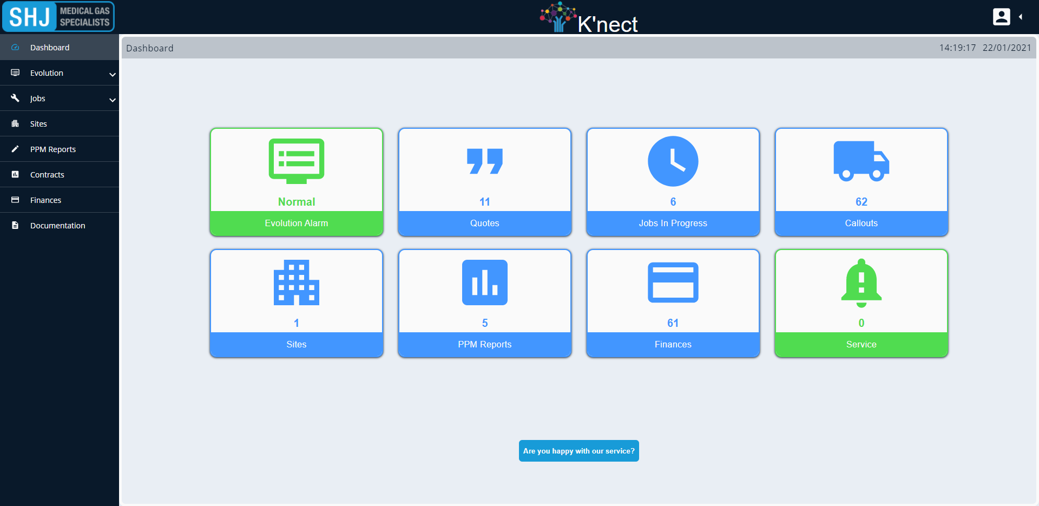Open Sites from the sidebar menu
1039x506 pixels.
point(60,123)
